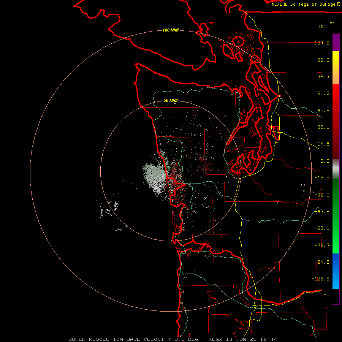342x342 pixels.
Task: Click the KLGX station identifier in caption
Action: coord(215,339)
